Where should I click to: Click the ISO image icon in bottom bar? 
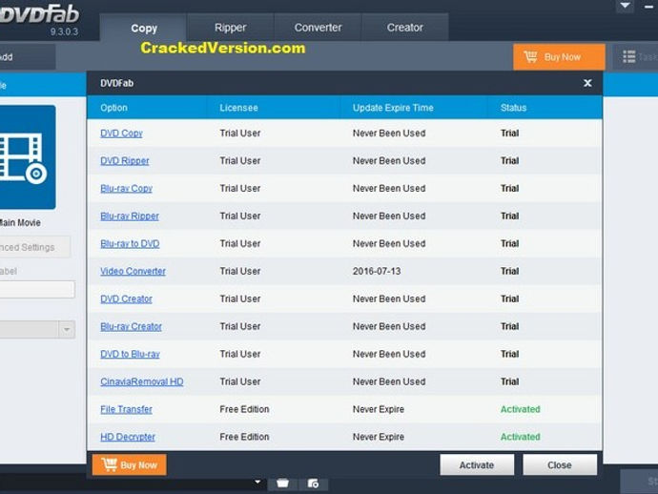point(313,484)
